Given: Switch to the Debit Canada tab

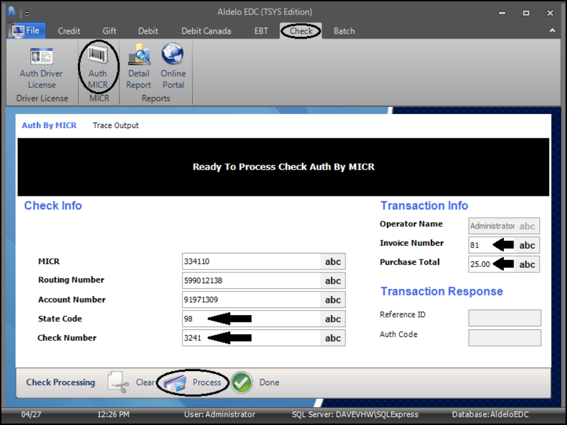Looking at the screenshot, I should [206, 31].
